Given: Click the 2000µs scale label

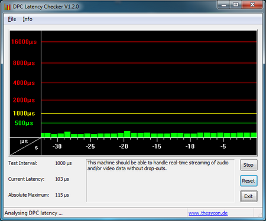Looking at the screenshot, I should [24, 100].
